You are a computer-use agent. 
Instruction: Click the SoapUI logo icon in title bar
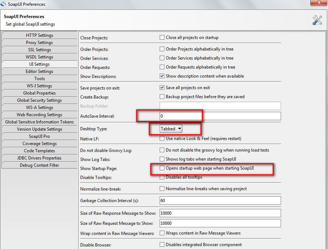pyautogui.click(x=3, y=4)
